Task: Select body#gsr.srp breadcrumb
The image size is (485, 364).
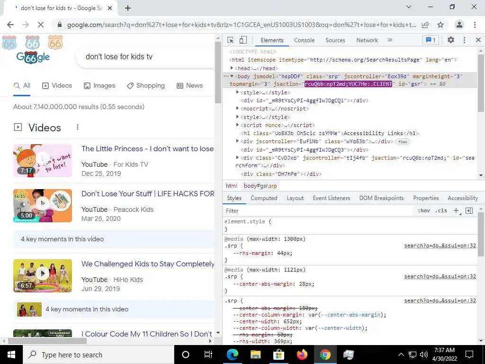Action: tap(260, 186)
